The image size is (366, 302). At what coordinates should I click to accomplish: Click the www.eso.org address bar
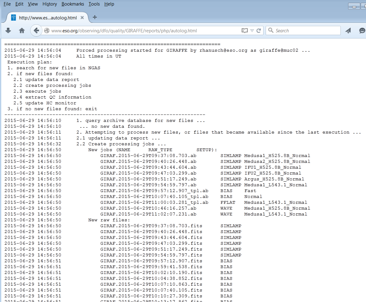pyautogui.click(x=139, y=31)
